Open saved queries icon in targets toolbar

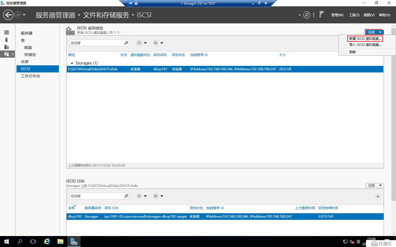[156, 196]
